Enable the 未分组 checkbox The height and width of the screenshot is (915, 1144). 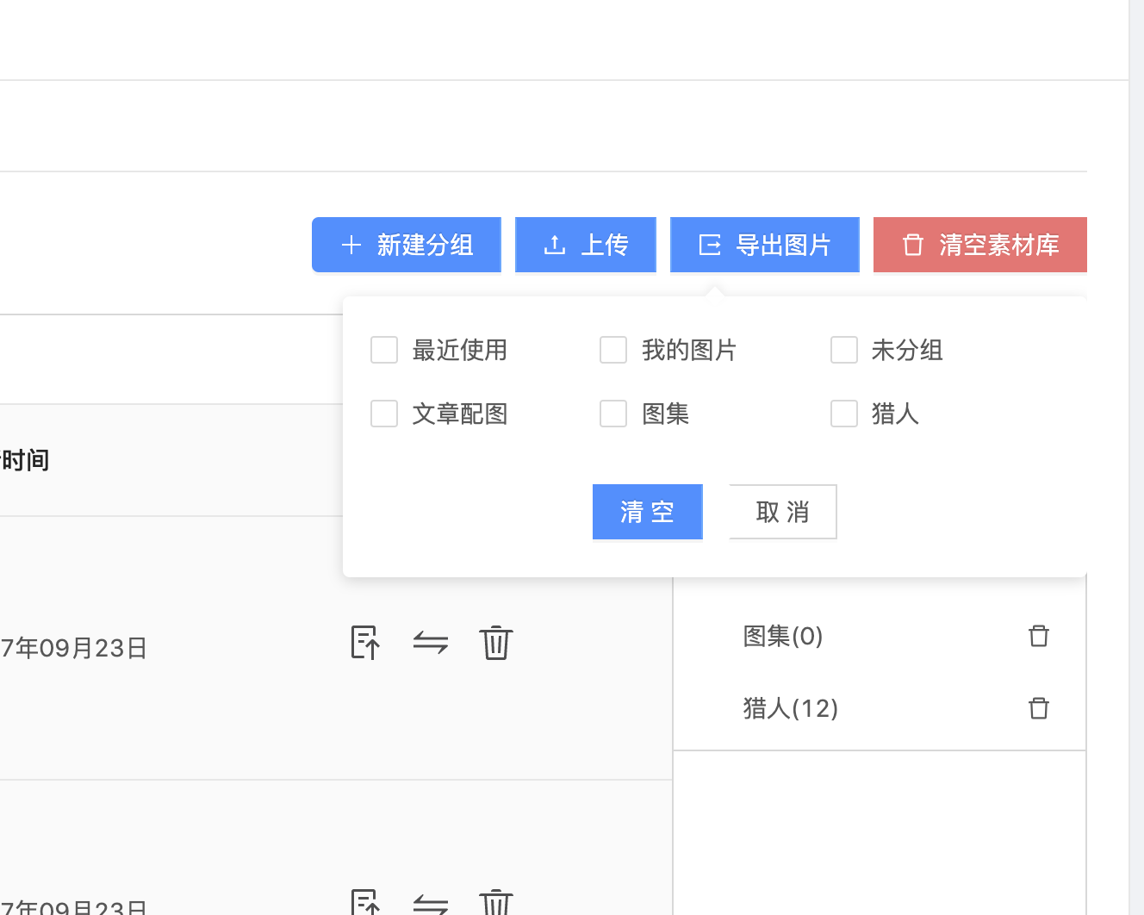click(x=844, y=350)
